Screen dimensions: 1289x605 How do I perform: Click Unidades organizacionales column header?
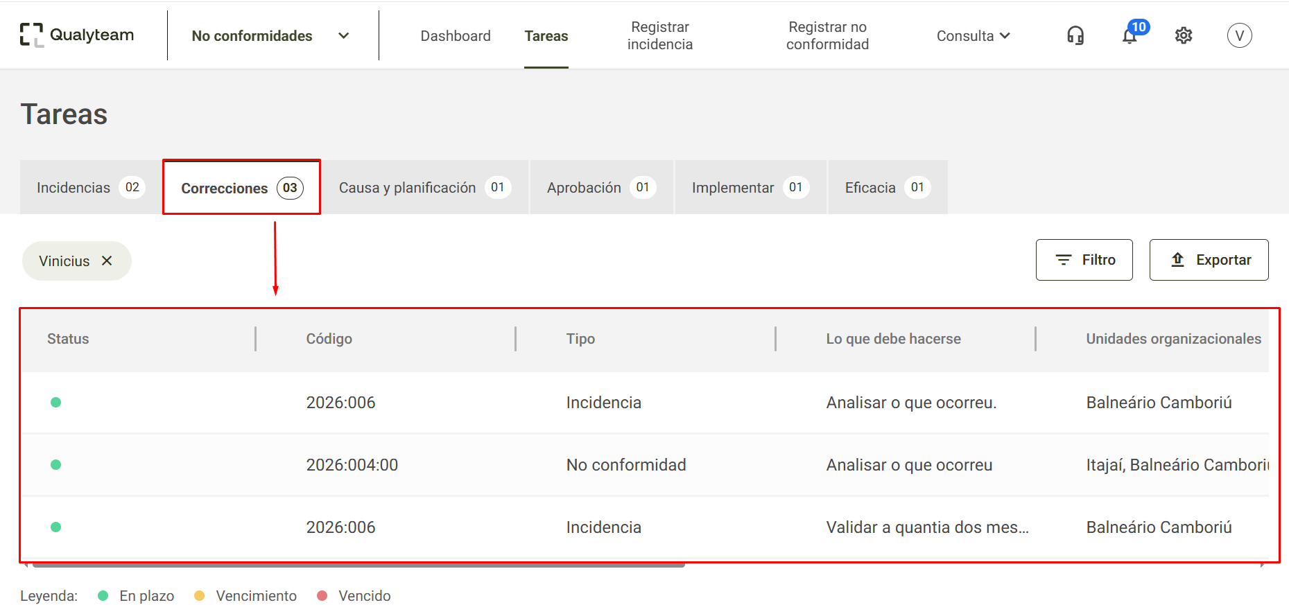(x=1174, y=339)
